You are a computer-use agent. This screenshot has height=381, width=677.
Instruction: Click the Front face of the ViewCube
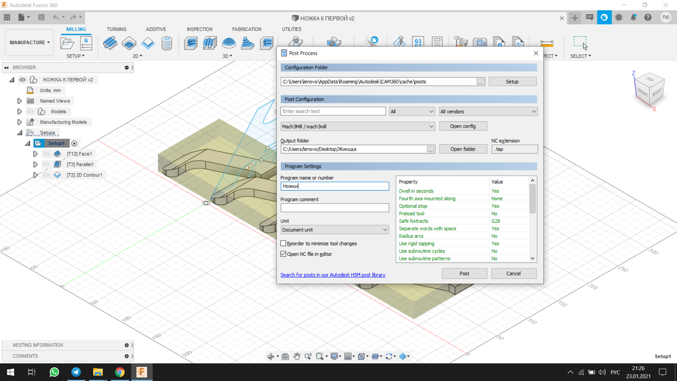tap(642, 92)
